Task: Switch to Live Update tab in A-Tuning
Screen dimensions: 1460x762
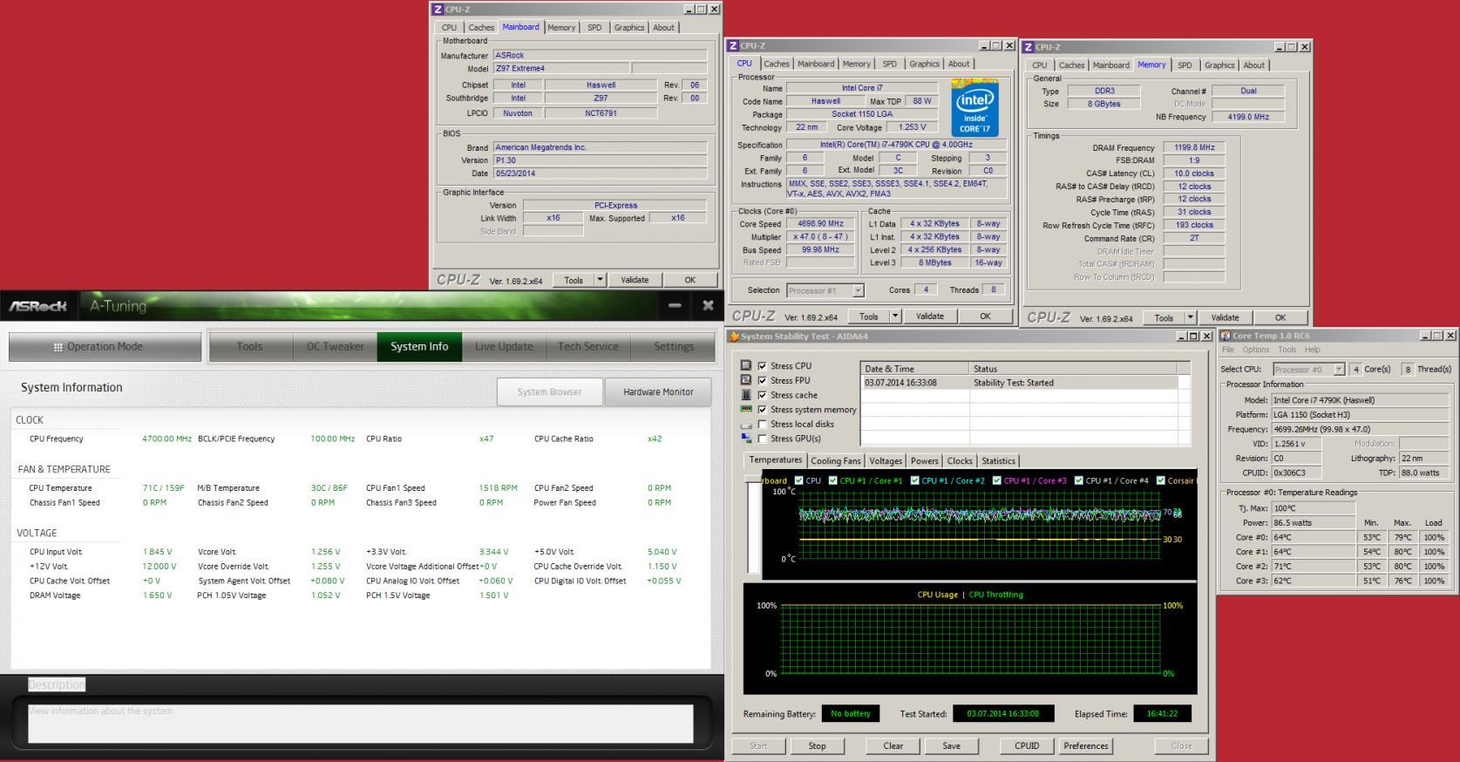Action: tap(504, 346)
